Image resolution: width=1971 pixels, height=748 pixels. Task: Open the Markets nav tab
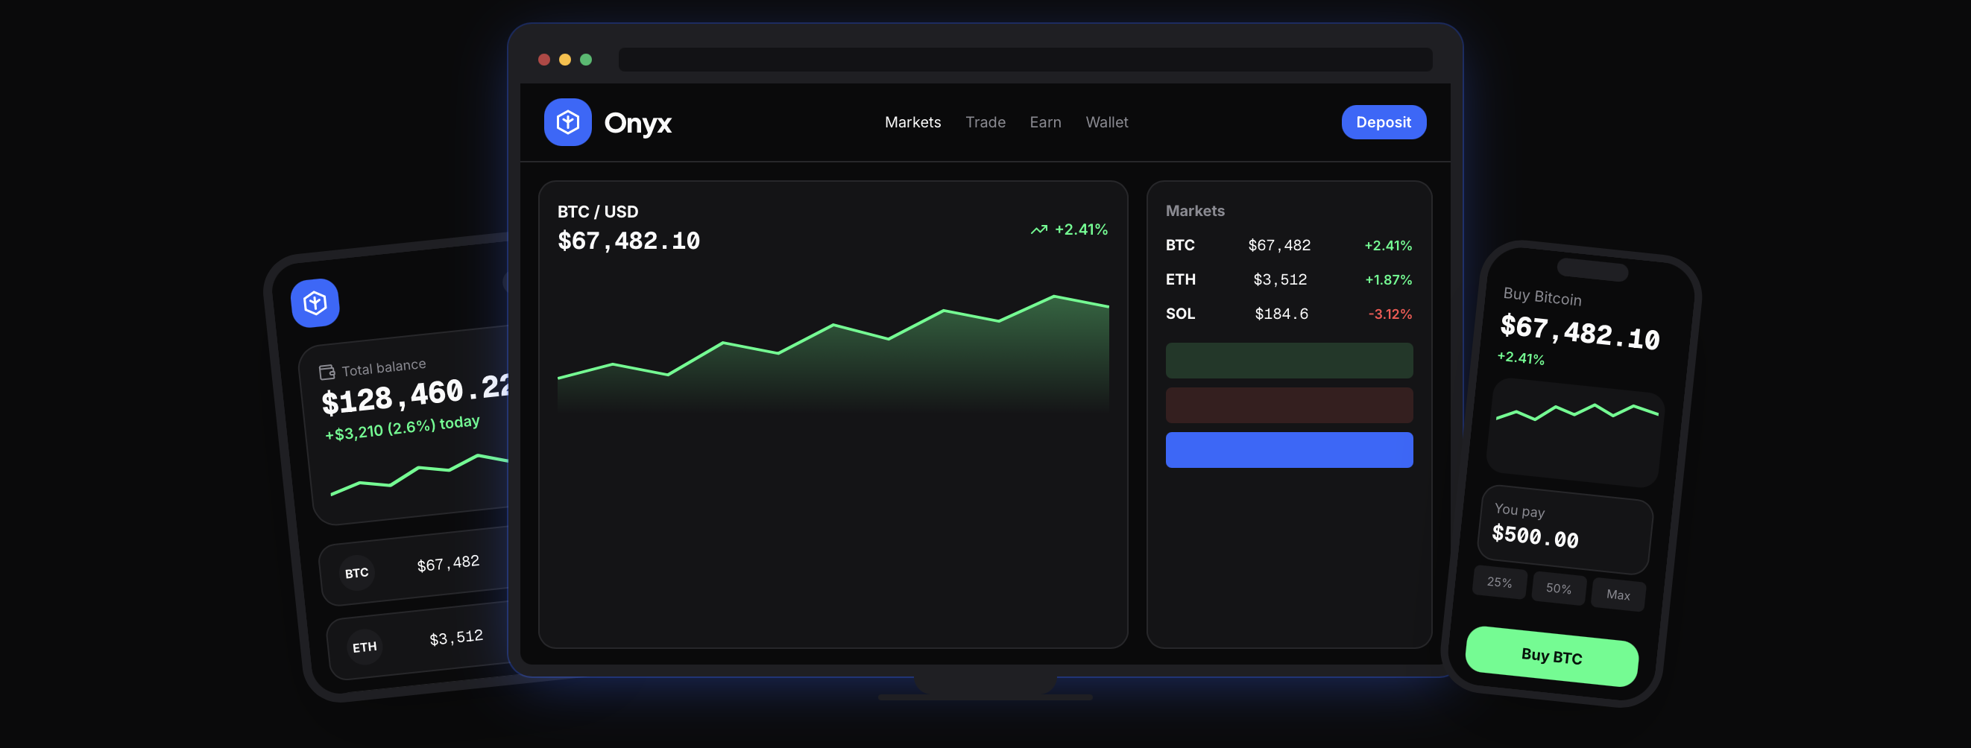pyautogui.click(x=912, y=122)
